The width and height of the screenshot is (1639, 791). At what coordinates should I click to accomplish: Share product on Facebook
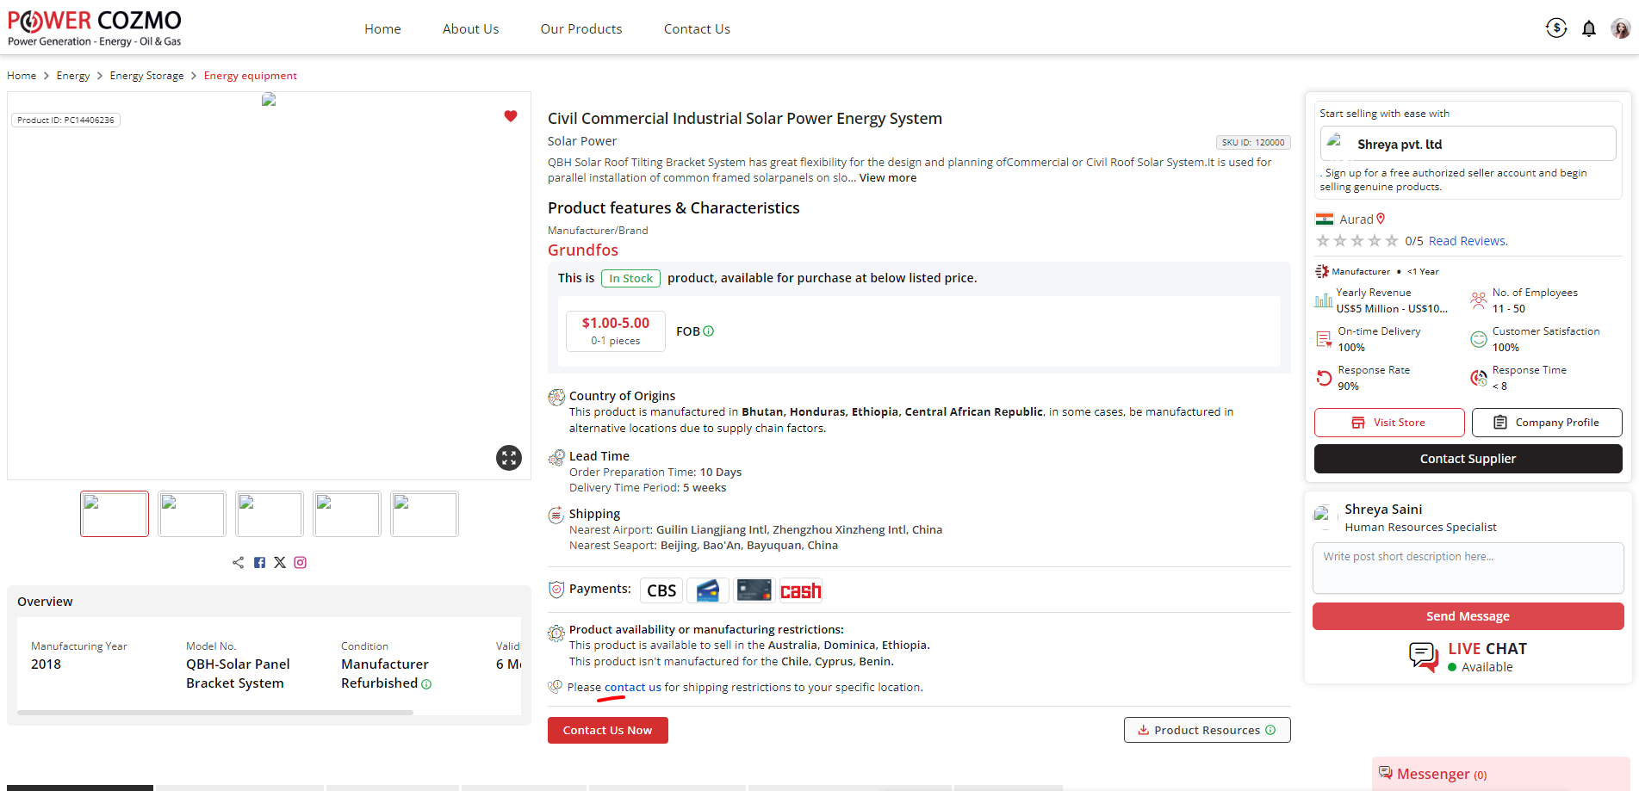pyautogui.click(x=259, y=563)
